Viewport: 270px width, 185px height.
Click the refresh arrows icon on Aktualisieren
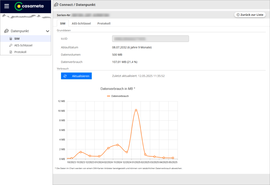point(65,76)
